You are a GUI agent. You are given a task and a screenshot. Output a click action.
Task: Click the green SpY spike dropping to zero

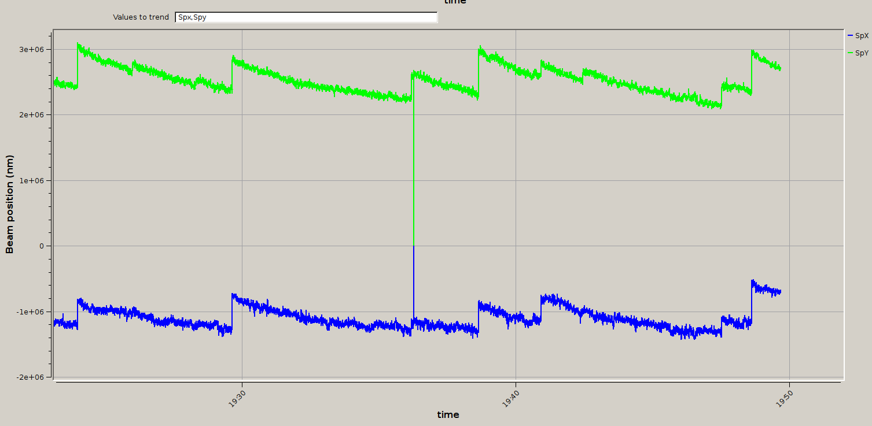click(413, 173)
